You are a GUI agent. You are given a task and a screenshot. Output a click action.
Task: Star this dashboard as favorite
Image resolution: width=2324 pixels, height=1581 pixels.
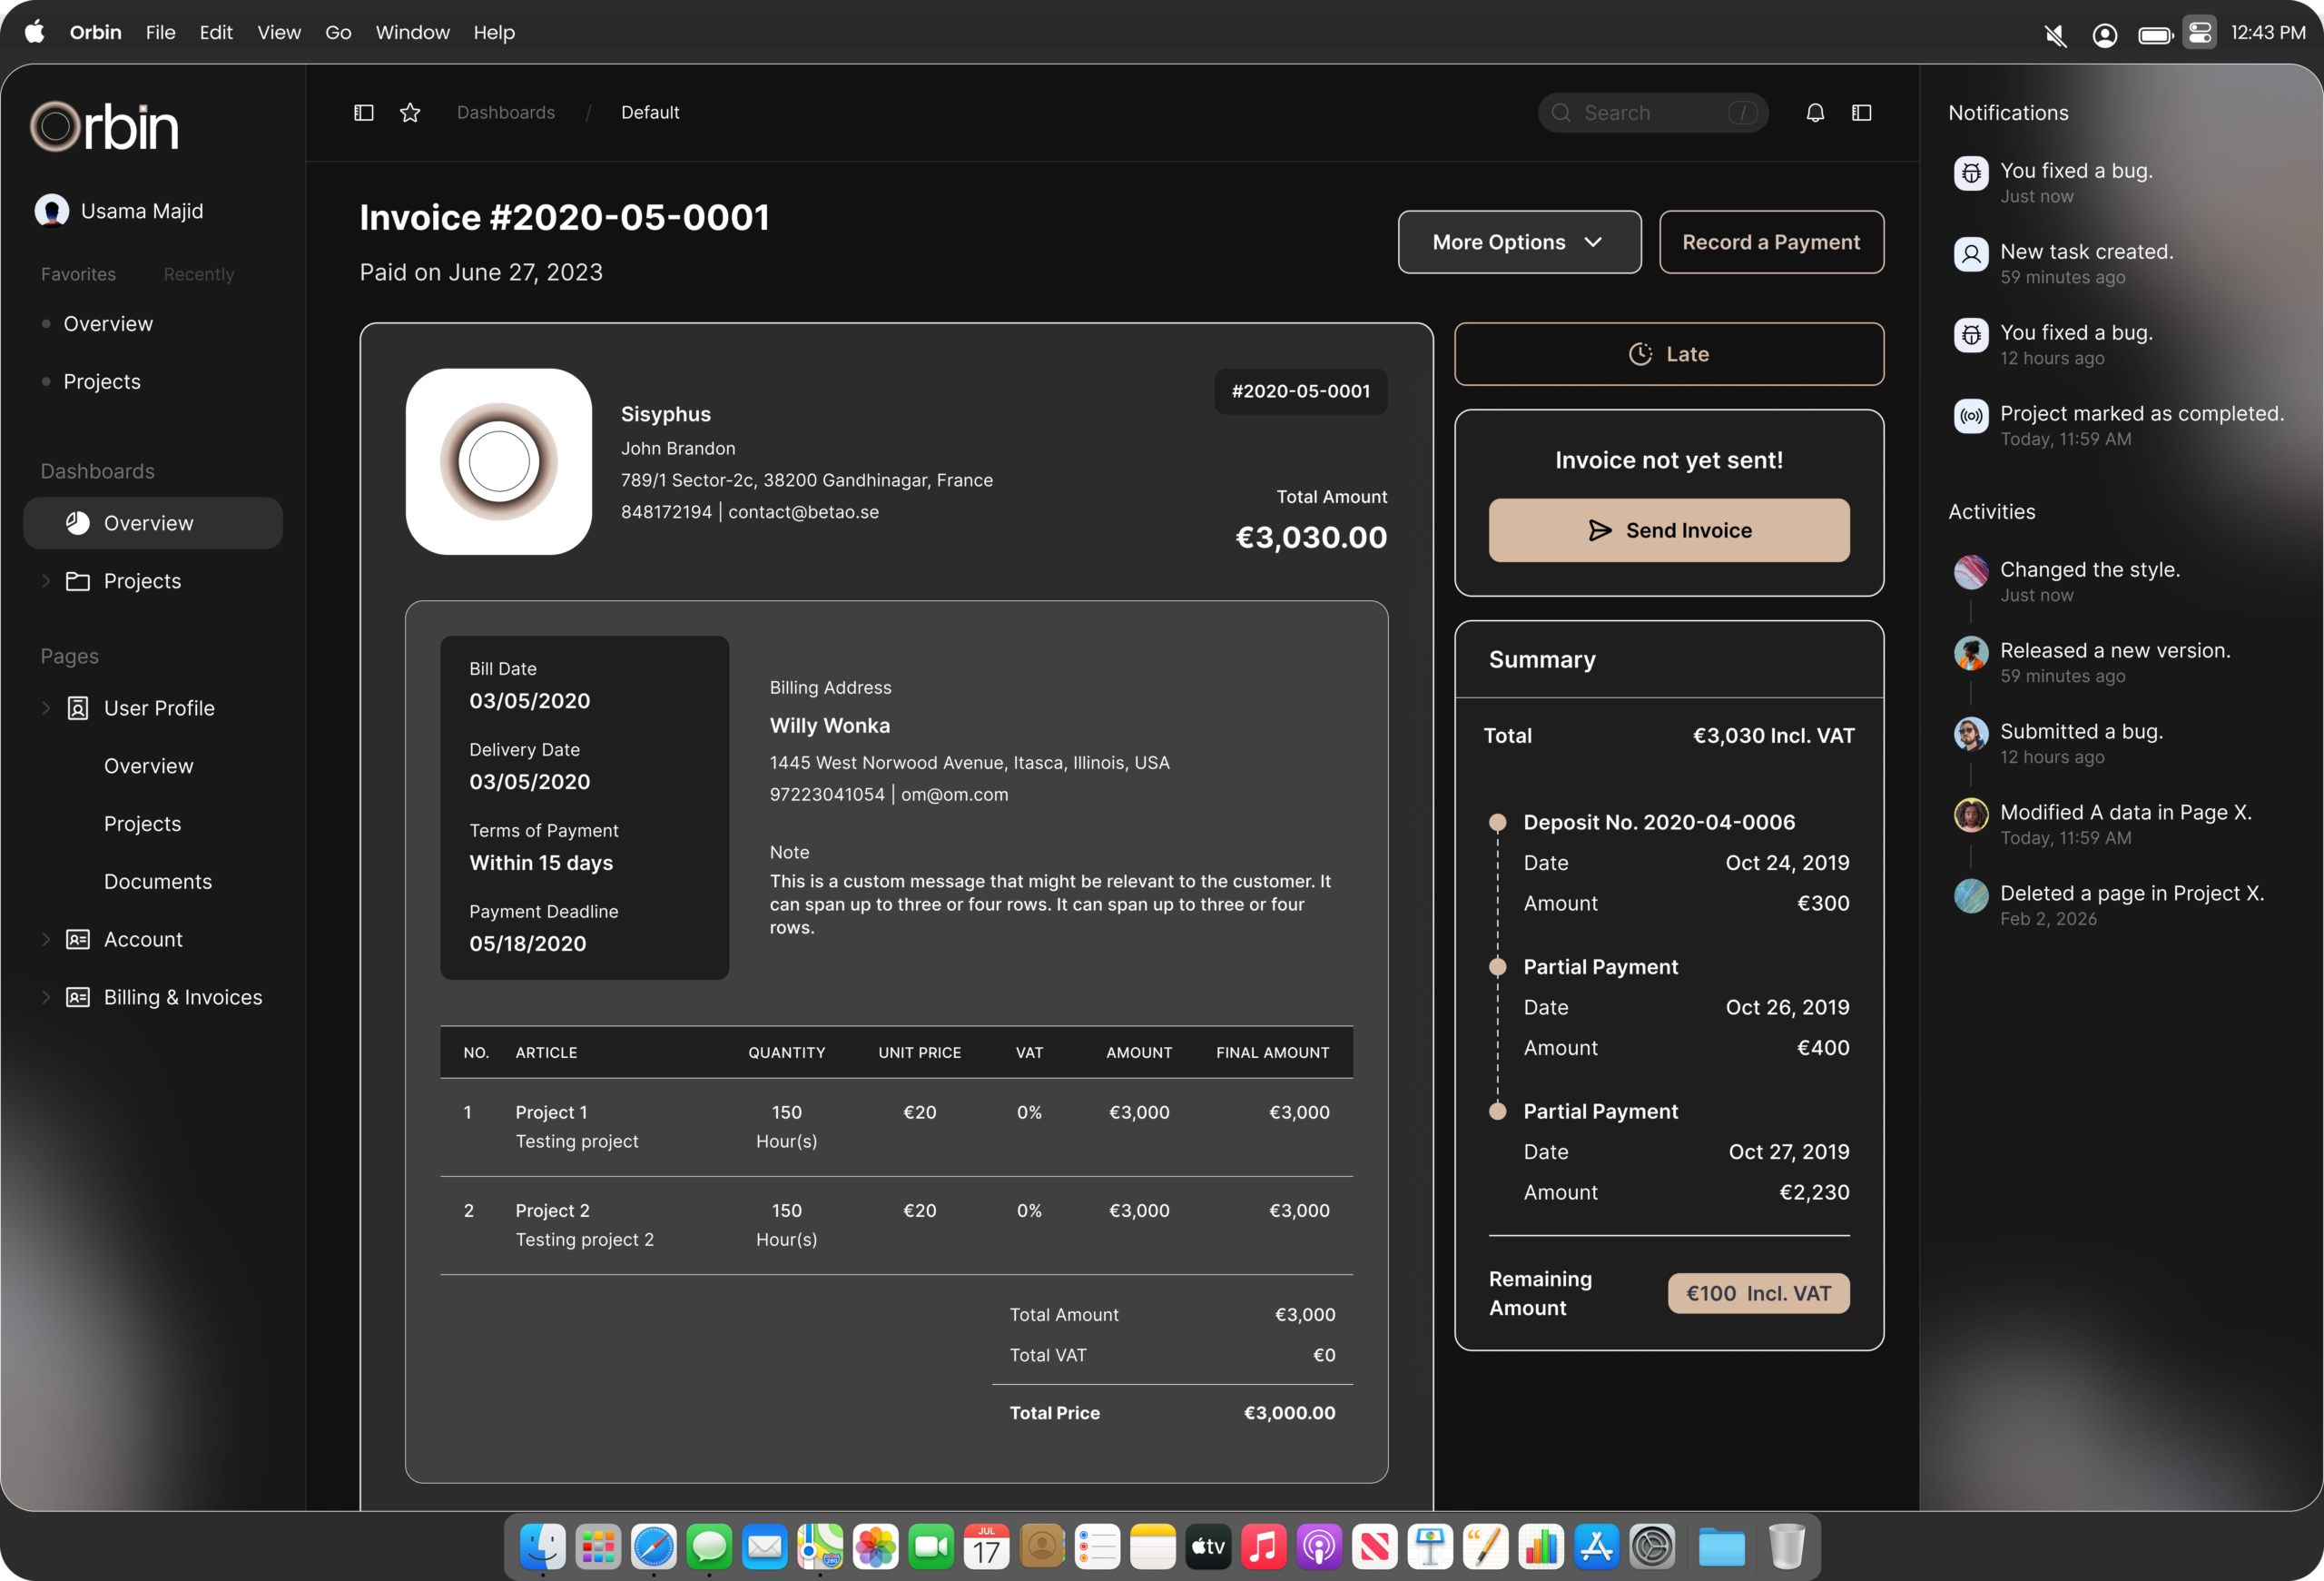pos(410,113)
